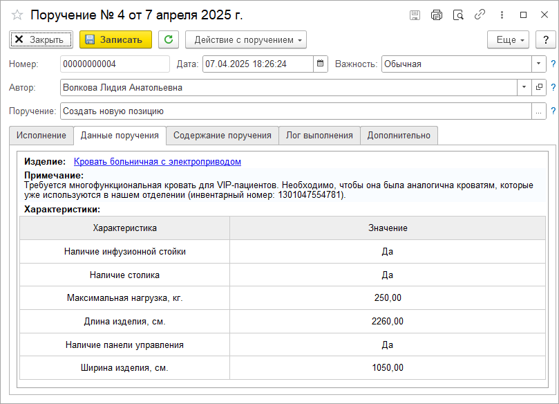
Task: Click into the Номер input field
Action: (115, 64)
